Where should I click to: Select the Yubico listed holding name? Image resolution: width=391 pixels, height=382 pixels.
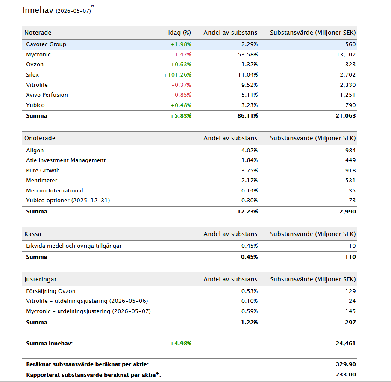[35, 105]
